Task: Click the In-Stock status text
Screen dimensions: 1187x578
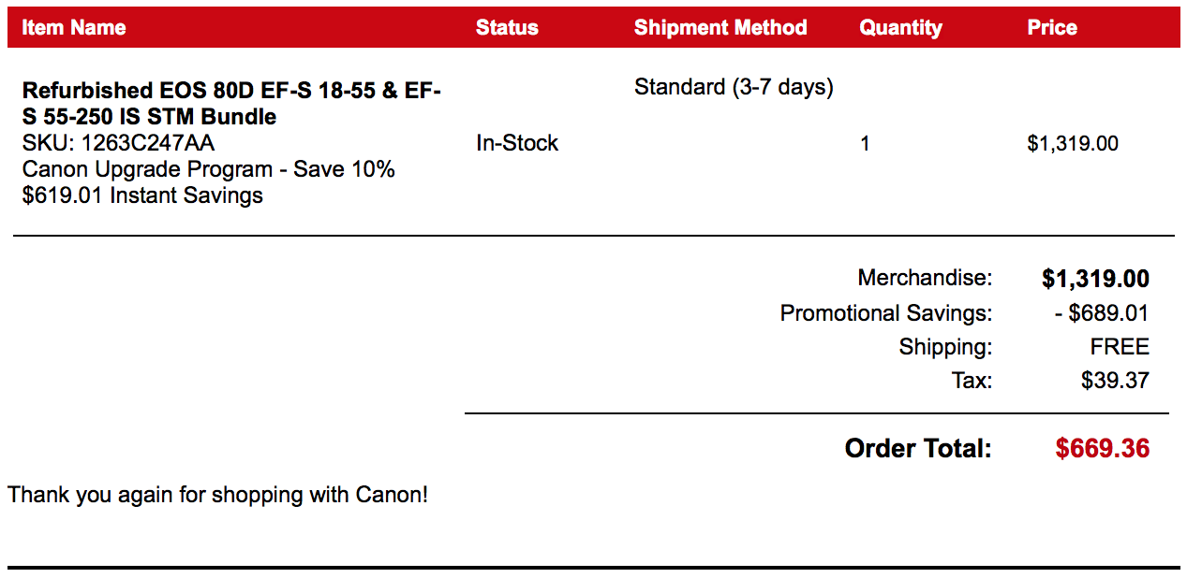Action: [x=517, y=143]
